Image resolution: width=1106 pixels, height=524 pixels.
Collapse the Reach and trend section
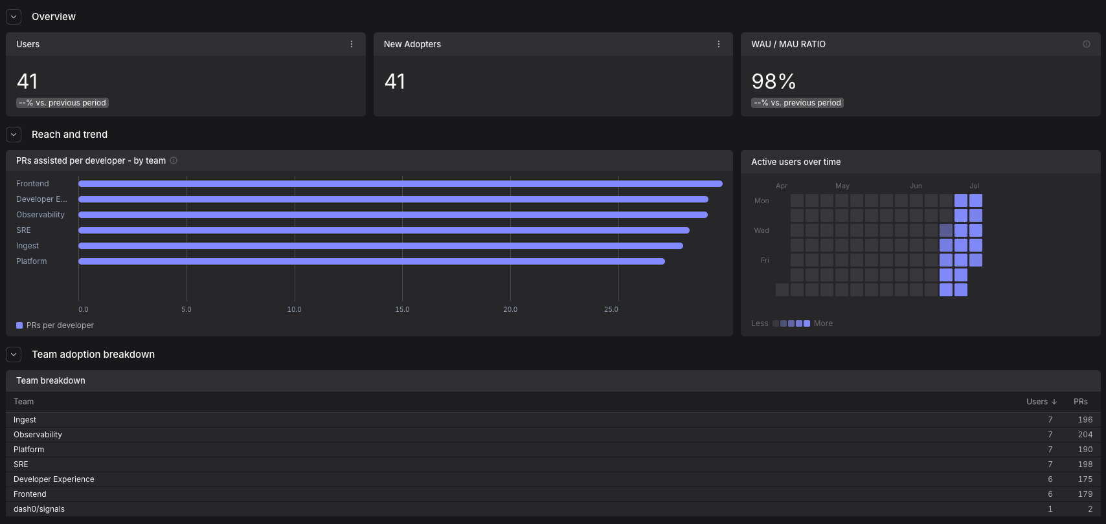(14, 135)
